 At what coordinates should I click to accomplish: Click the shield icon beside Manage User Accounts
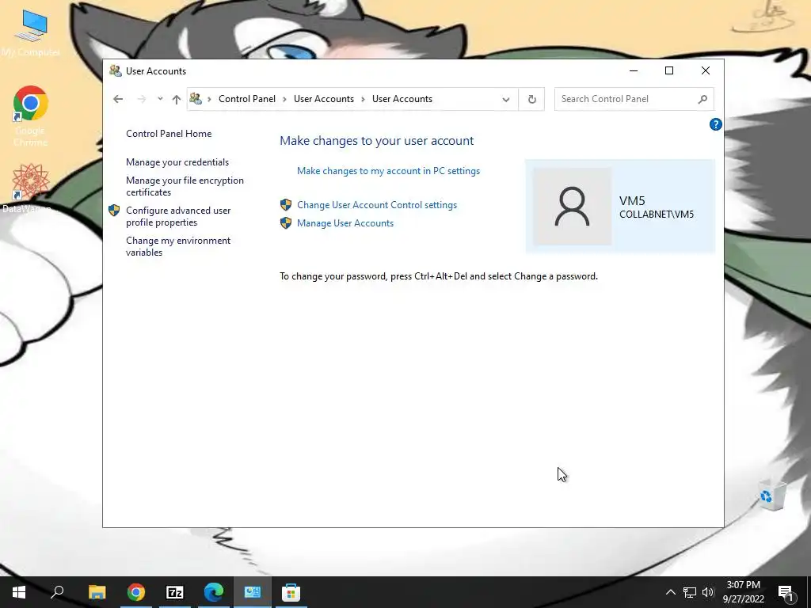(x=285, y=222)
